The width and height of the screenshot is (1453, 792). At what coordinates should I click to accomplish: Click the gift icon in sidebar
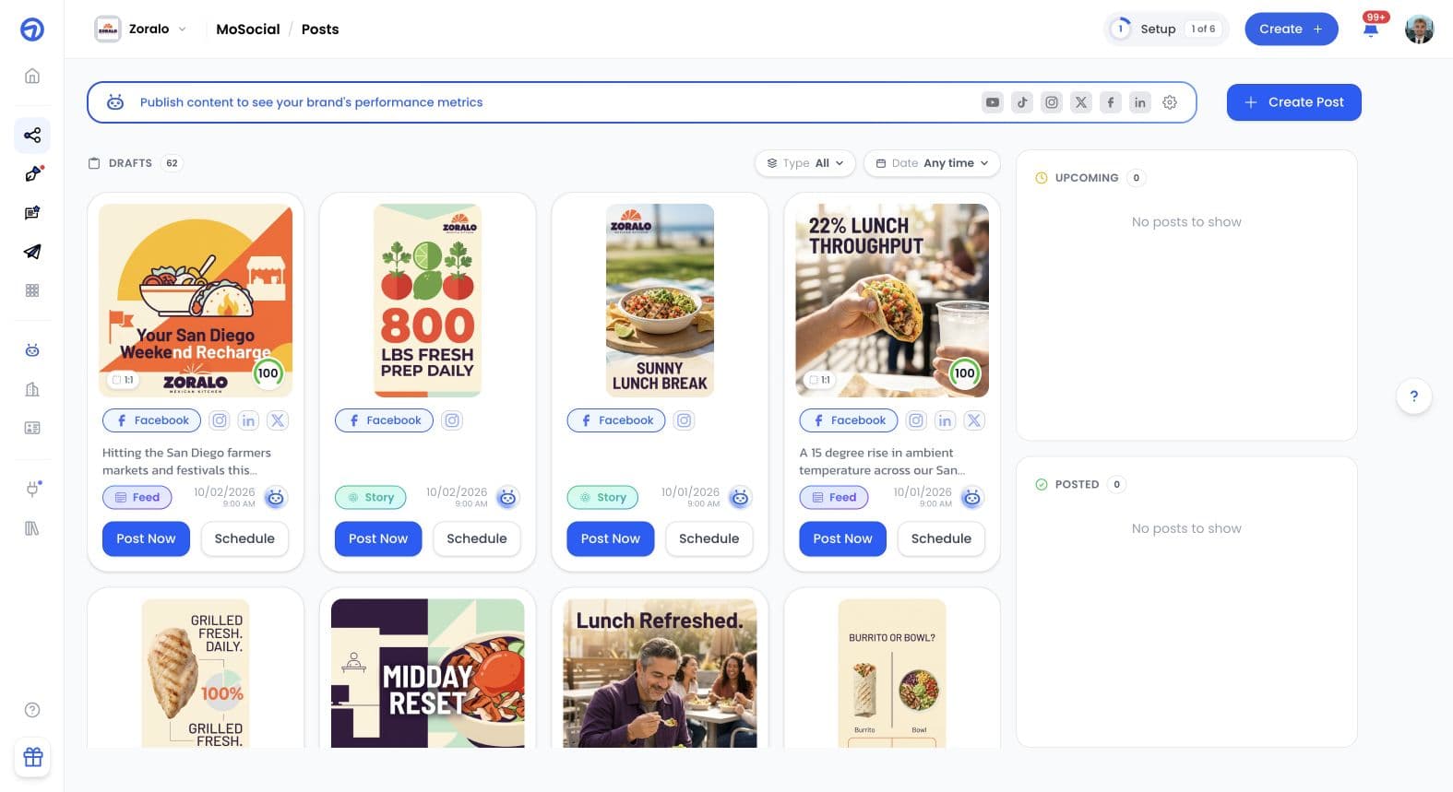tap(33, 757)
